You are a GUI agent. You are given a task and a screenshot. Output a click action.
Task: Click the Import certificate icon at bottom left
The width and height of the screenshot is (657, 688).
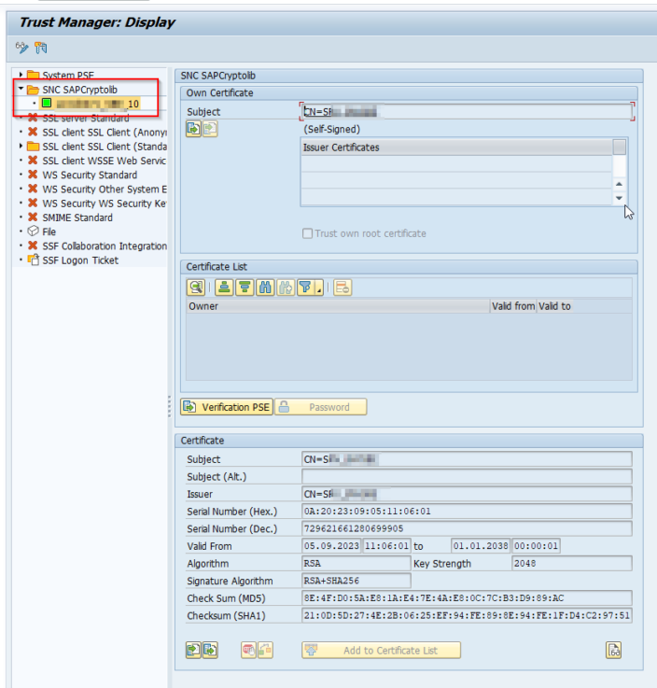193,650
